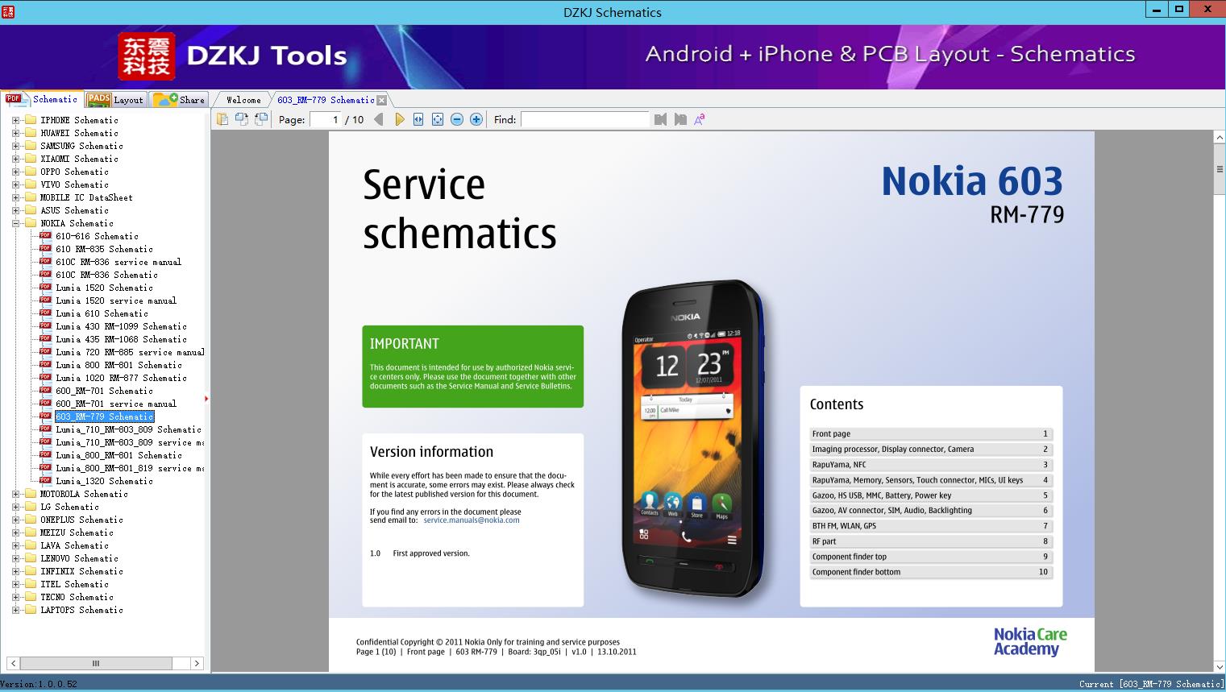Select Lumia 1020 RM-877 Schematic
This screenshot has height=692, width=1226.
(x=121, y=378)
